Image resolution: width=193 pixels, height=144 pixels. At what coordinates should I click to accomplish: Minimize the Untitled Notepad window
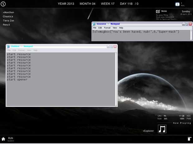pyautogui.click(x=108, y=46)
